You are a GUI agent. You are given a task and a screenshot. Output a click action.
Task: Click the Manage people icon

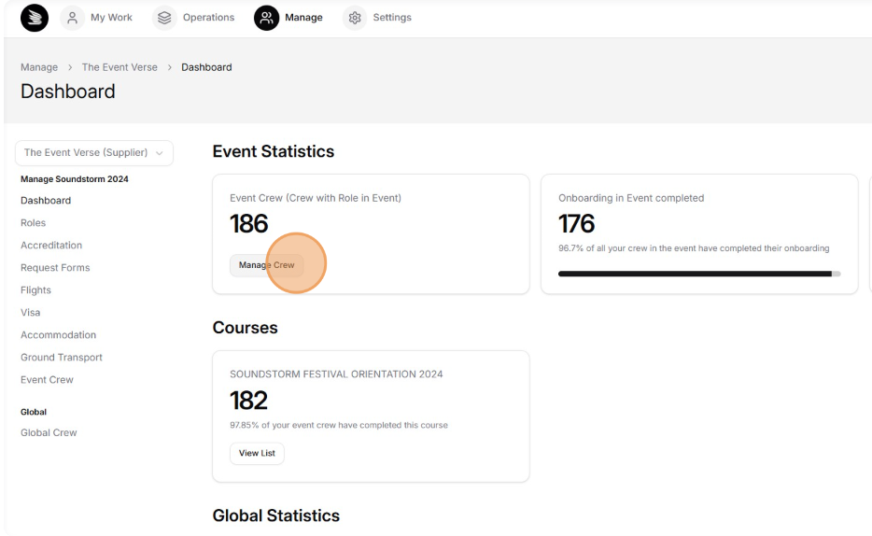coord(268,18)
